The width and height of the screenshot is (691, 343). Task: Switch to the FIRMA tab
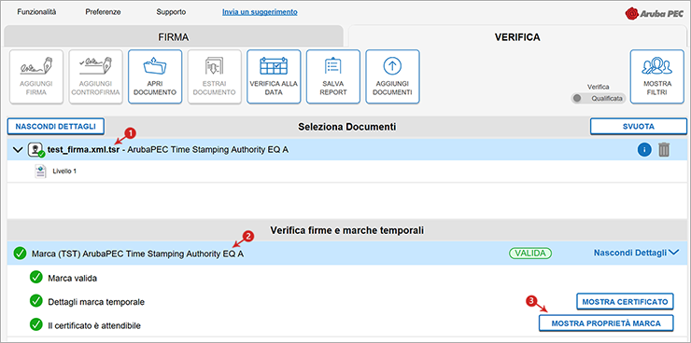tap(174, 37)
